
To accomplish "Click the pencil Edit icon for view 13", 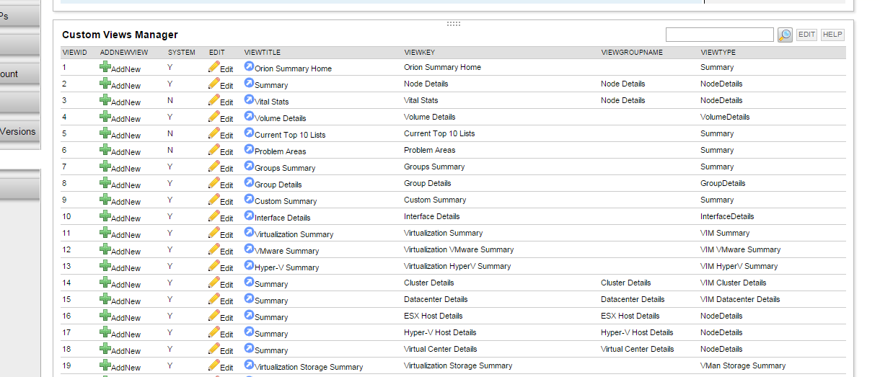I will tap(214, 266).
